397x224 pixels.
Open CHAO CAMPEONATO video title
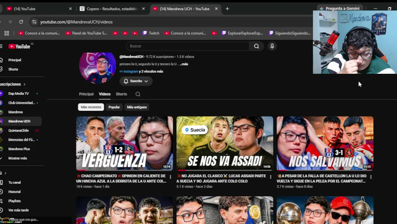click(x=121, y=178)
